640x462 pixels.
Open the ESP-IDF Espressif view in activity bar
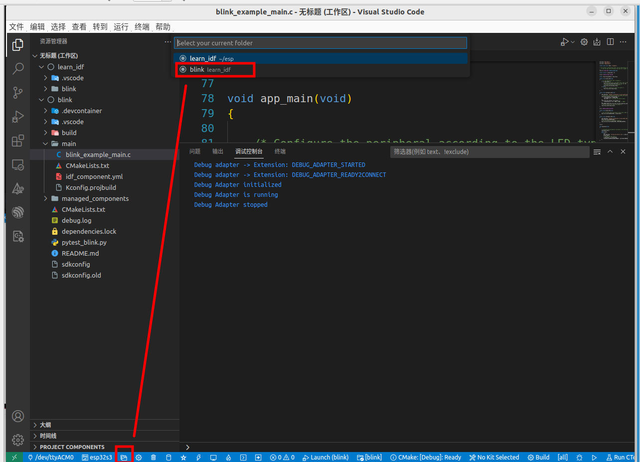coord(18,212)
